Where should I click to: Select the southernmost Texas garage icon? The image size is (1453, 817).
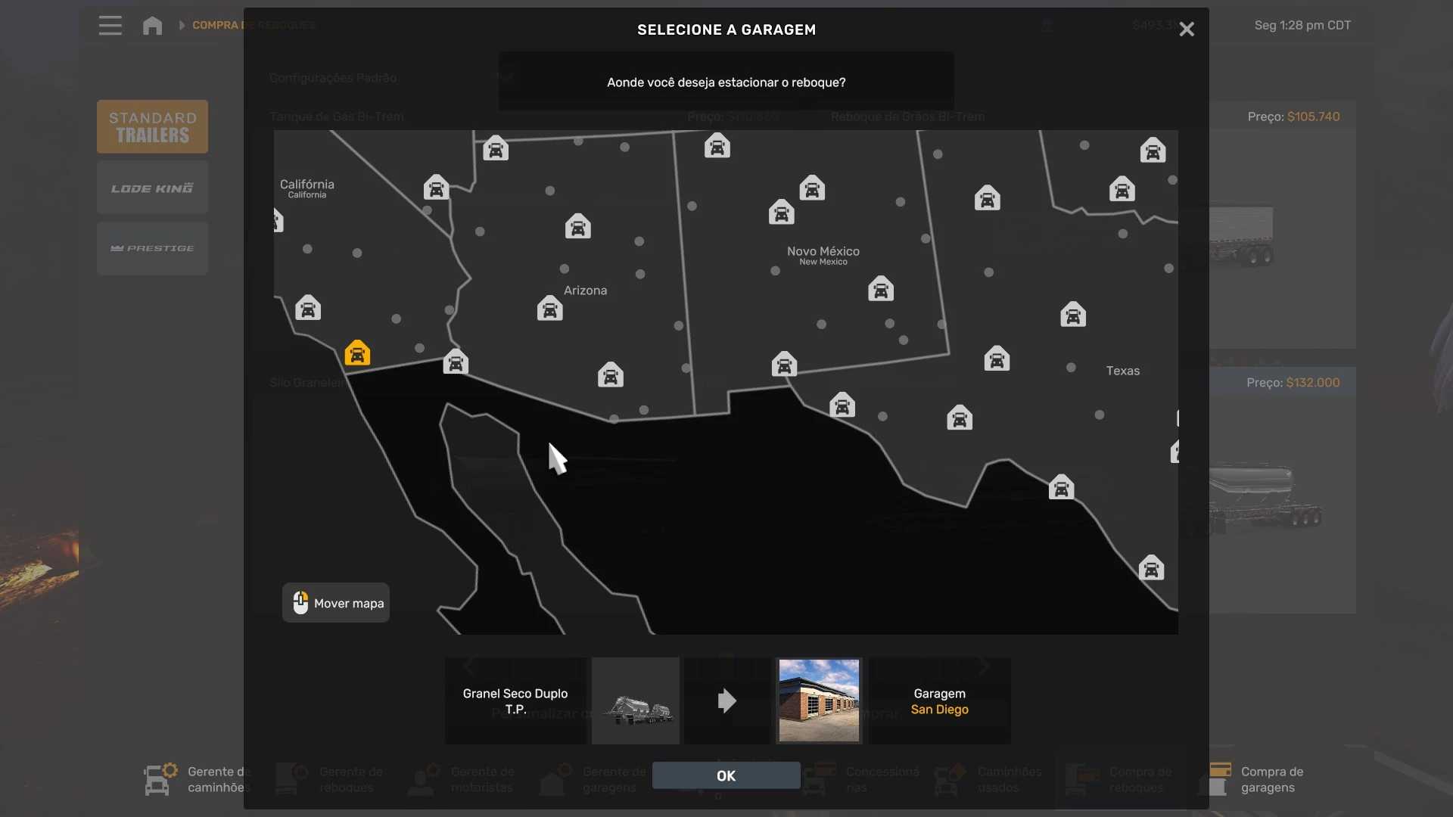point(1151,567)
